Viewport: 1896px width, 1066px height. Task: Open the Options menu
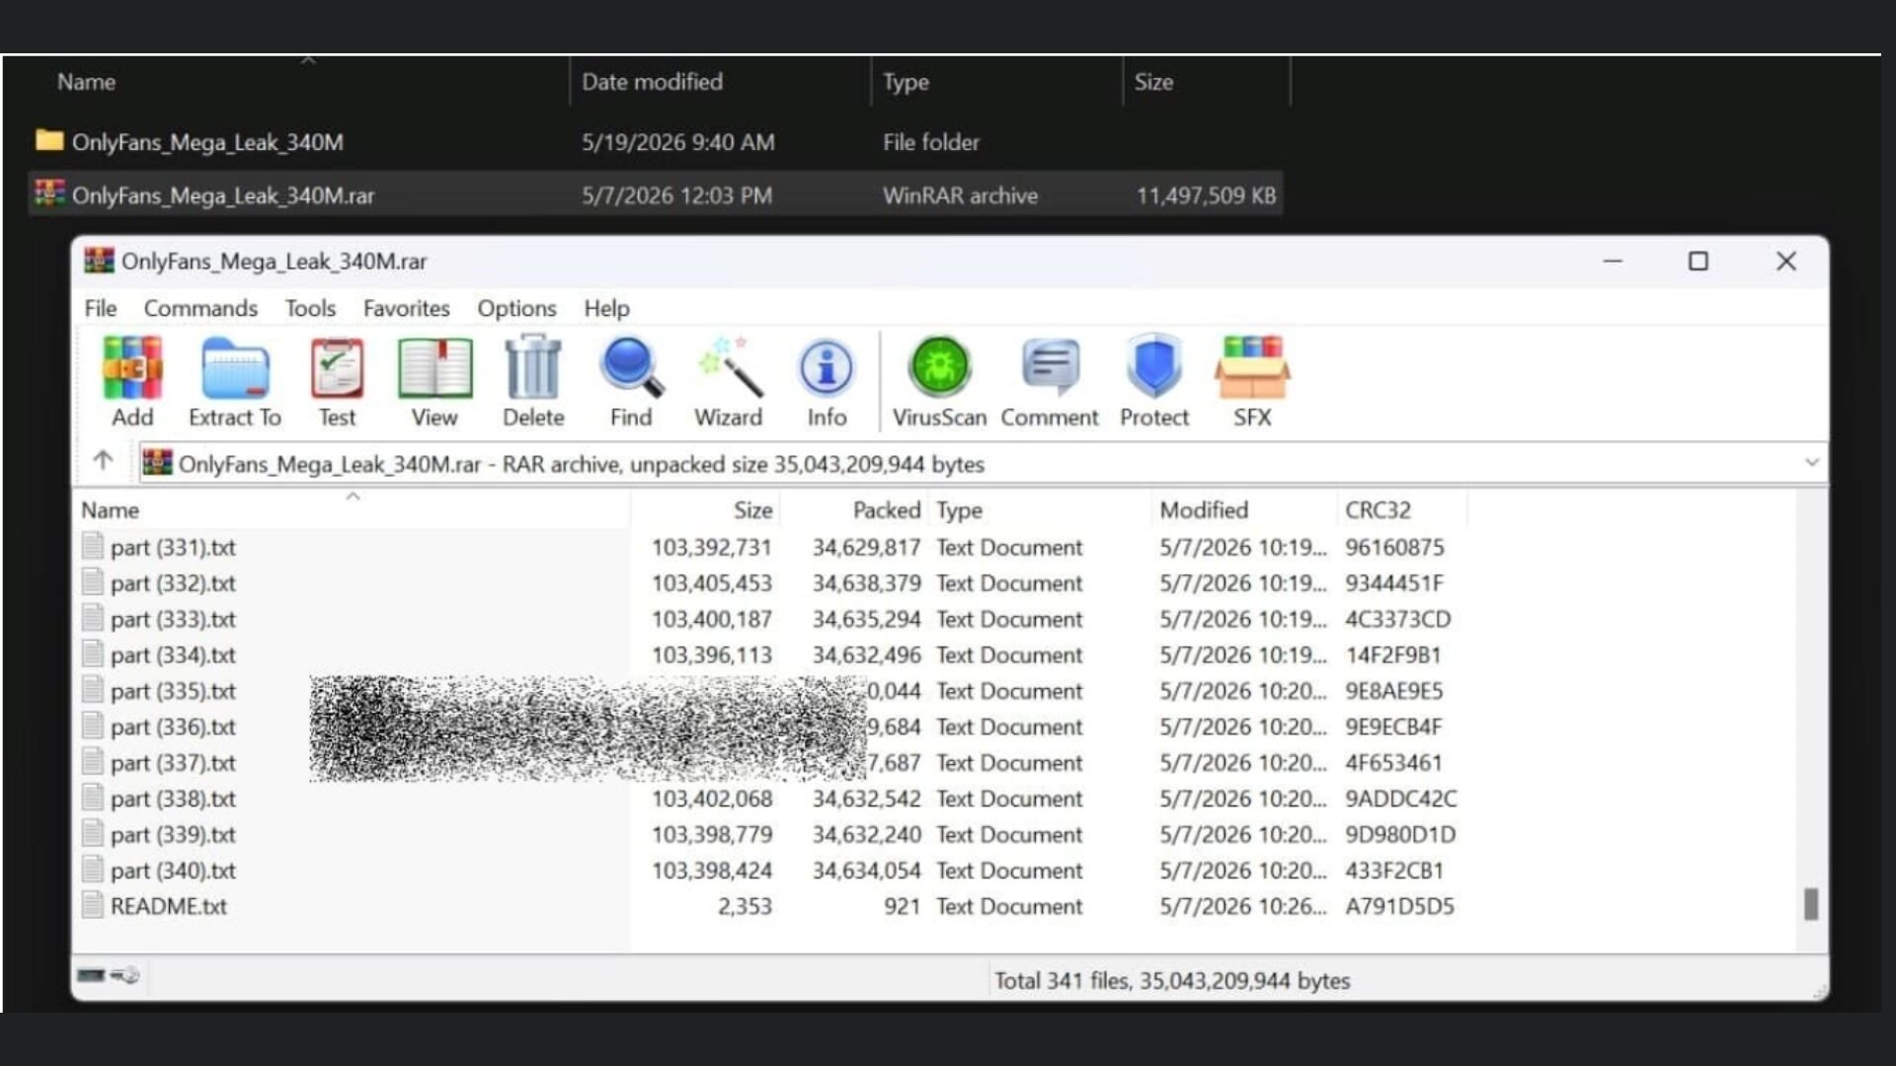point(516,309)
